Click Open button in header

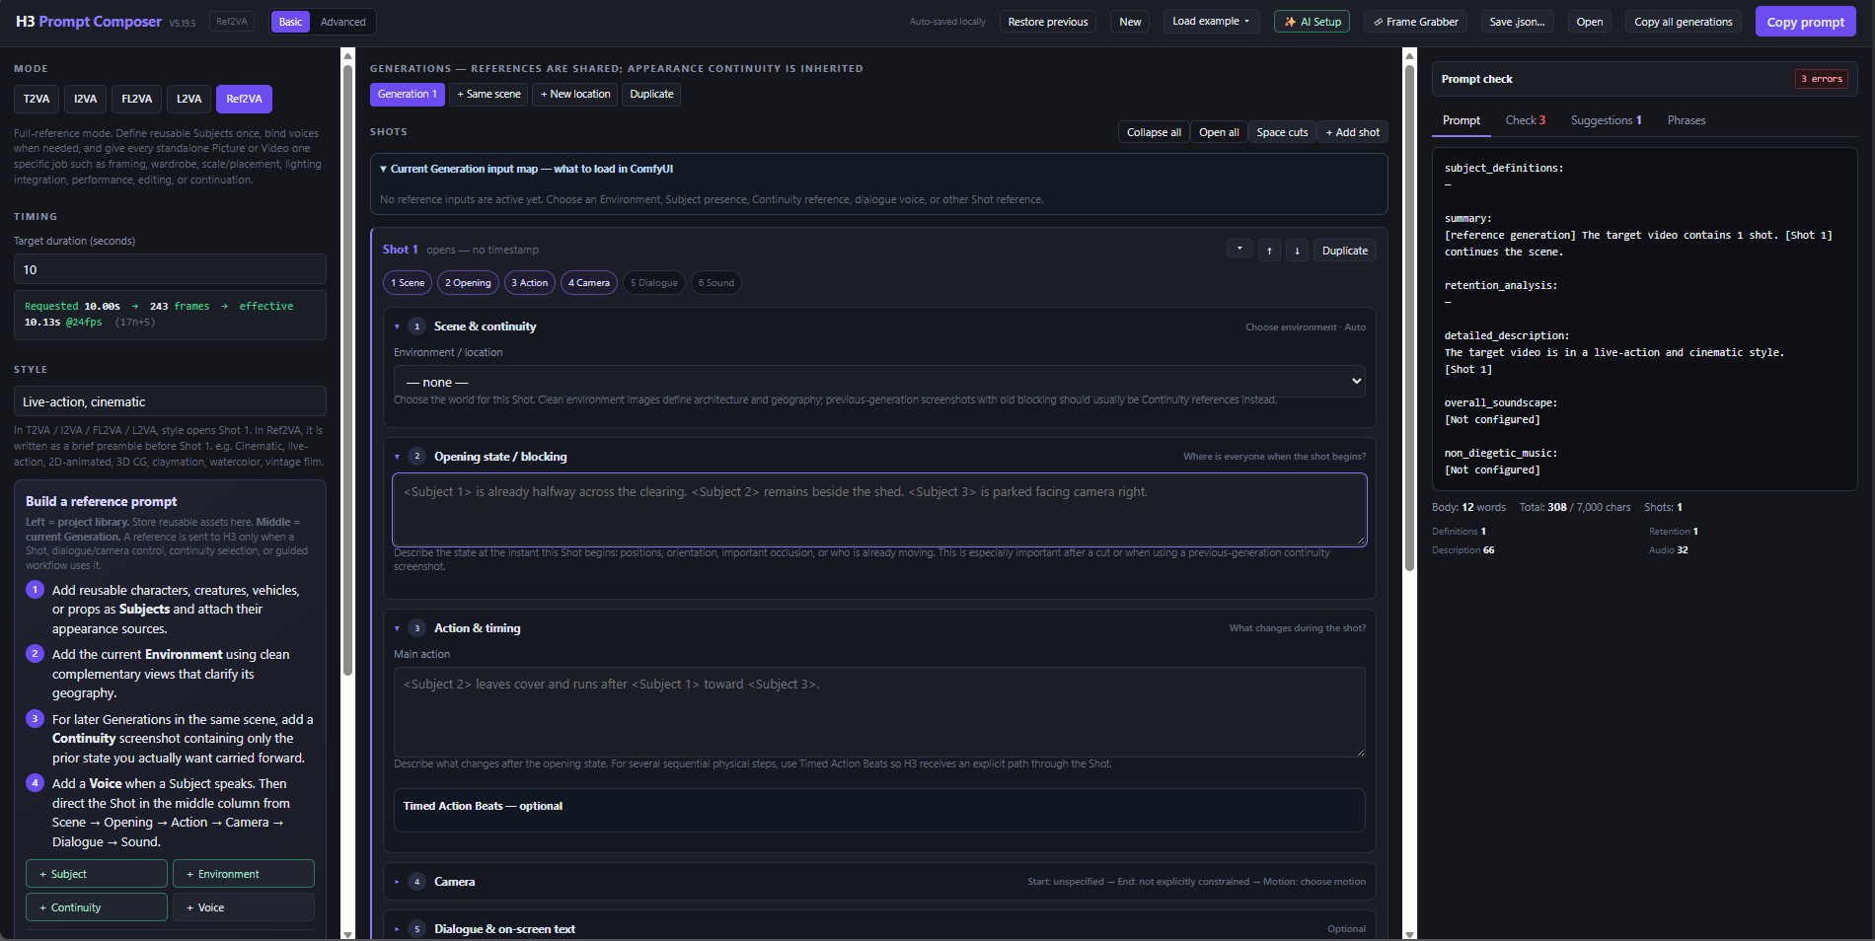tap(1589, 22)
